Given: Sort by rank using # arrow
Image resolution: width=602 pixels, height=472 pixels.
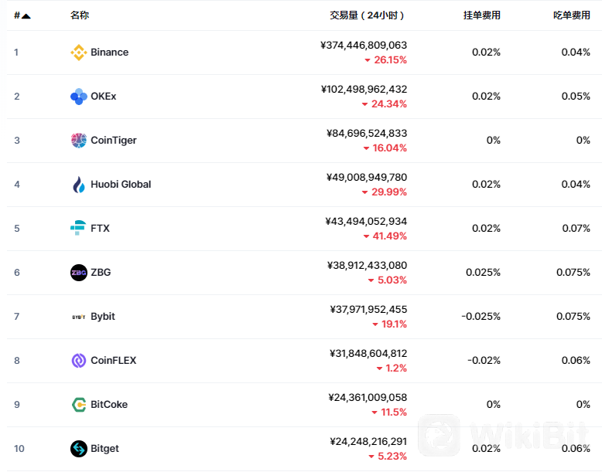Looking at the screenshot, I should coord(22,15).
